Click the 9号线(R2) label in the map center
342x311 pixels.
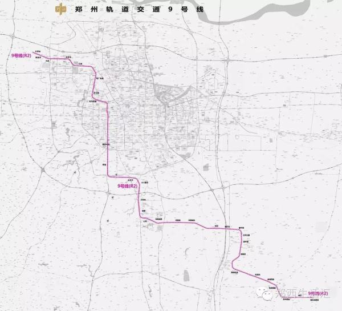pos(128,186)
